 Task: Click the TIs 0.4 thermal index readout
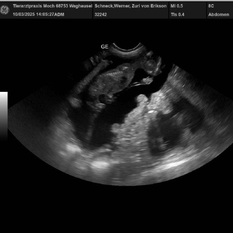178,15
